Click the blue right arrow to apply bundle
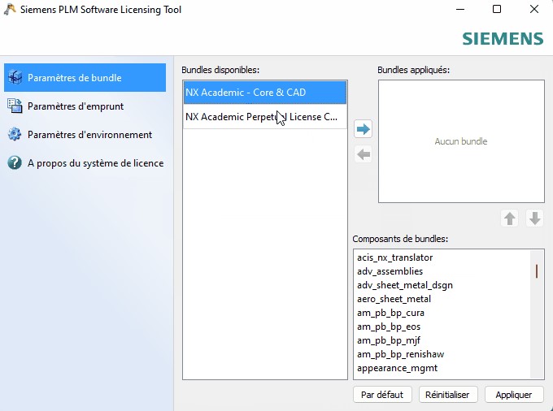 [x=363, y=129]
